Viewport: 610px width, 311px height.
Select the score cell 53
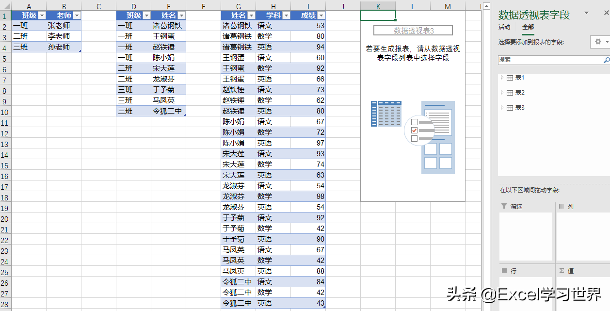click(x=308, y=25)
